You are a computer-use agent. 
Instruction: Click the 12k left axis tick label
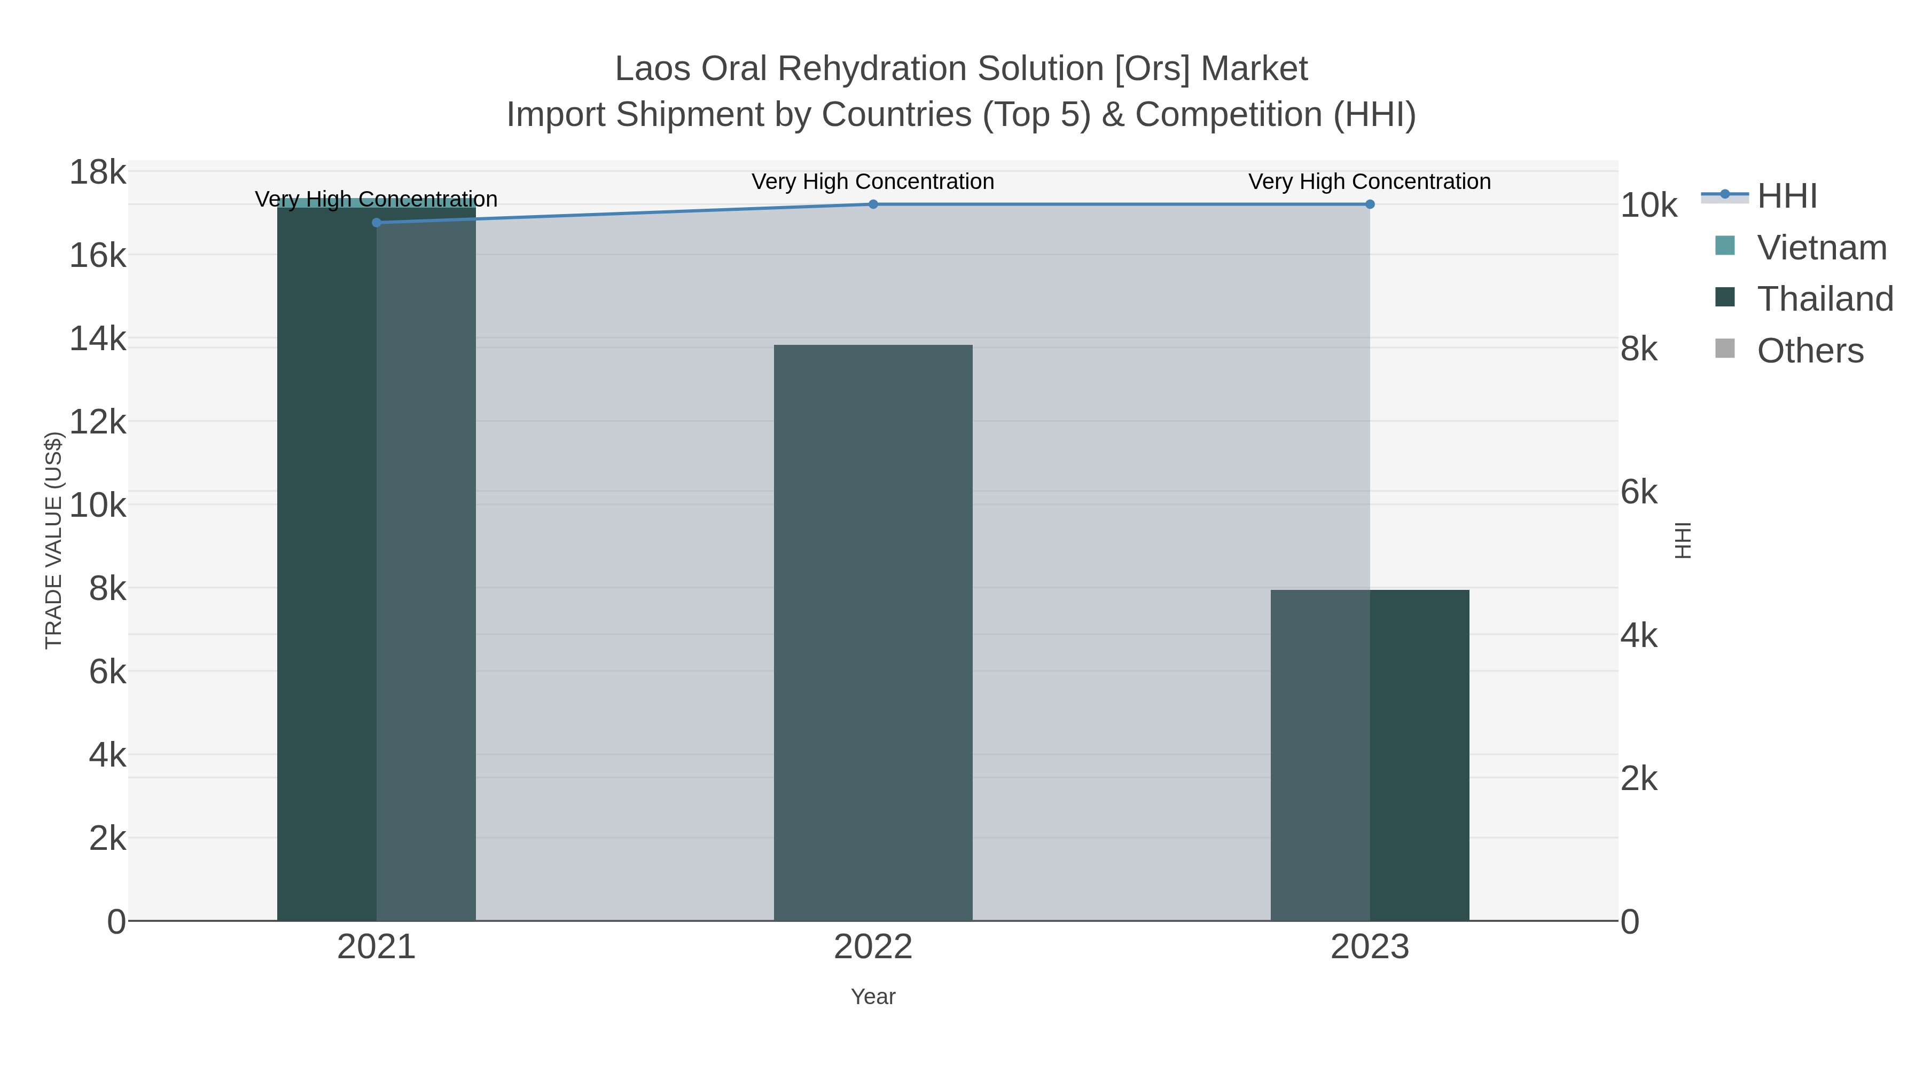(98, 422)
